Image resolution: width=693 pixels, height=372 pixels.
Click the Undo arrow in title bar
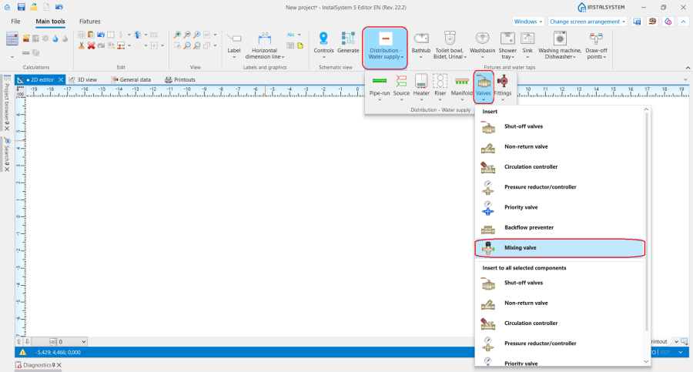(x=59, y=7)
